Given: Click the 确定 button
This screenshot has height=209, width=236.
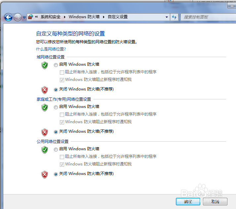Looking at the screenshot, I should coord(188,201).
